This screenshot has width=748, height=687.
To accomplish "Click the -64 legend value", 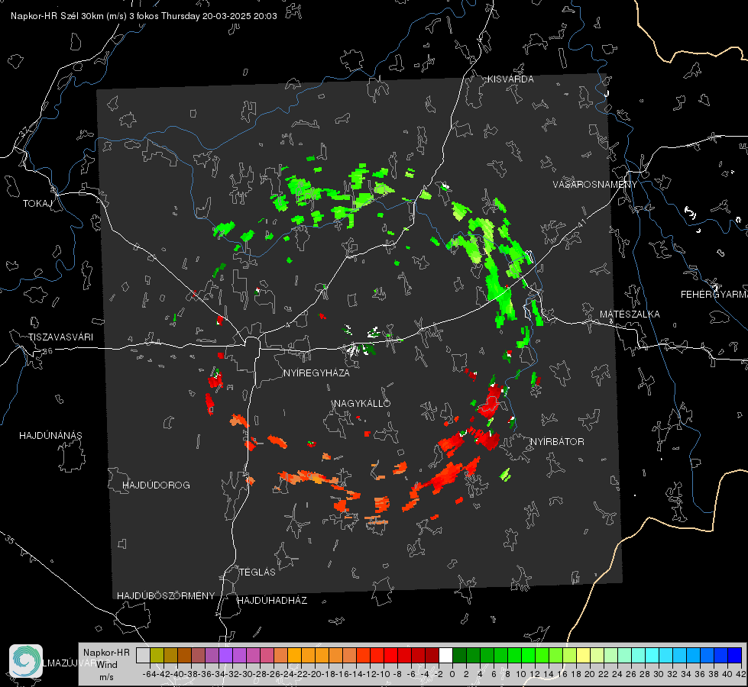I will click(149, 674).
